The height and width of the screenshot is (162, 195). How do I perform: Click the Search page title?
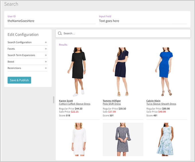click(11, 4)
